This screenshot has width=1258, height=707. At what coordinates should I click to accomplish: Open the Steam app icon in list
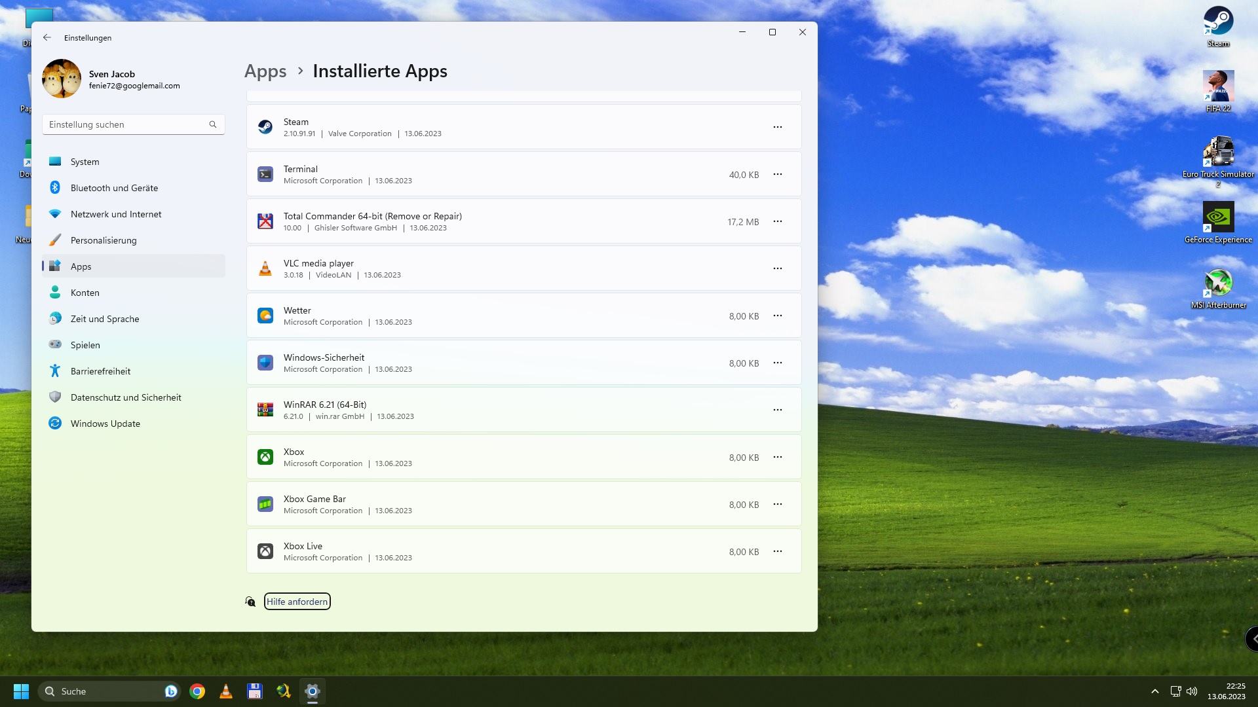tap(265, 127)
